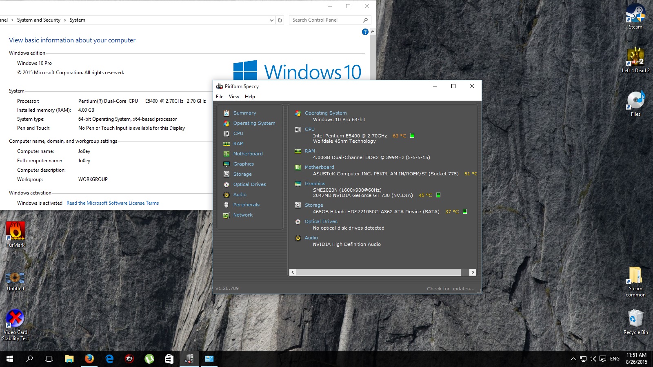Open the Motherboard sidebar item
The image size is (653, 367).
click(248, 154)
